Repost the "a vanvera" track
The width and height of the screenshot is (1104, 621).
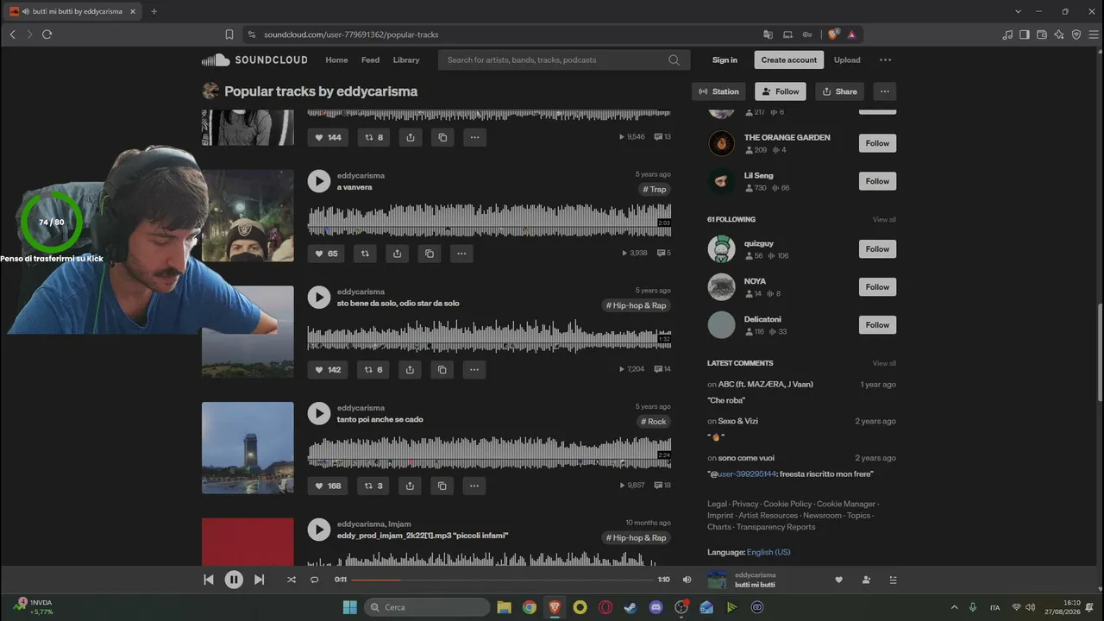point(365,254)
